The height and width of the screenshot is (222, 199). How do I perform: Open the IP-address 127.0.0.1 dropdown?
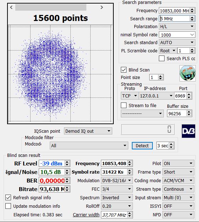[x=156, y=96]
